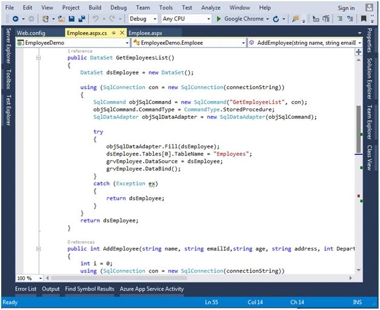The height and width of the screenshot is (310, 380).
Task: Click the Save All icon
Action: (x=82, y=19)
